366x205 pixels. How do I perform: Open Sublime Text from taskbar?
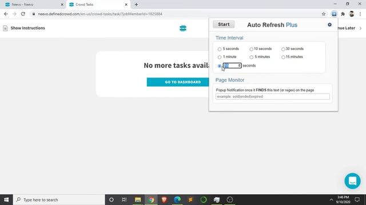pyautogui.click(x=190, y=200)
